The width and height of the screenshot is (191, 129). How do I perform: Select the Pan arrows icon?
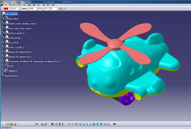[x=76, y=124]
